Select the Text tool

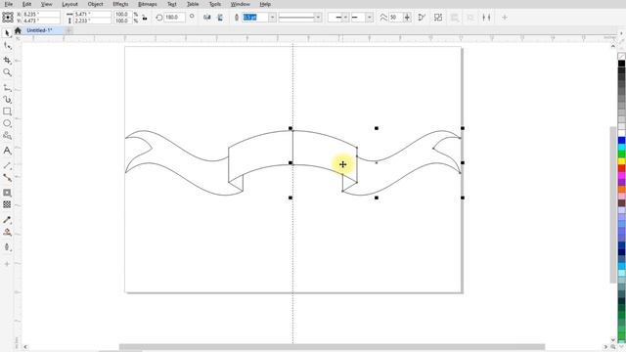[x=7, y=151]
